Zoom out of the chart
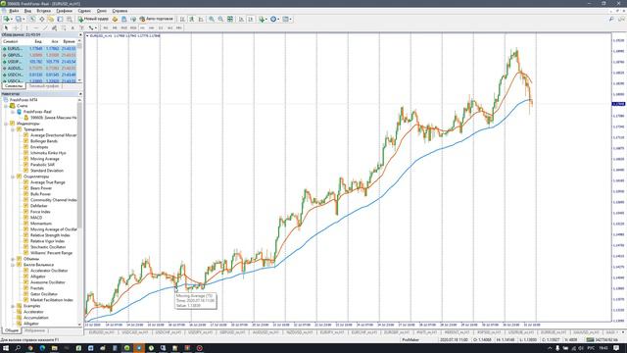The image size is (627, 353). (220, 19)
